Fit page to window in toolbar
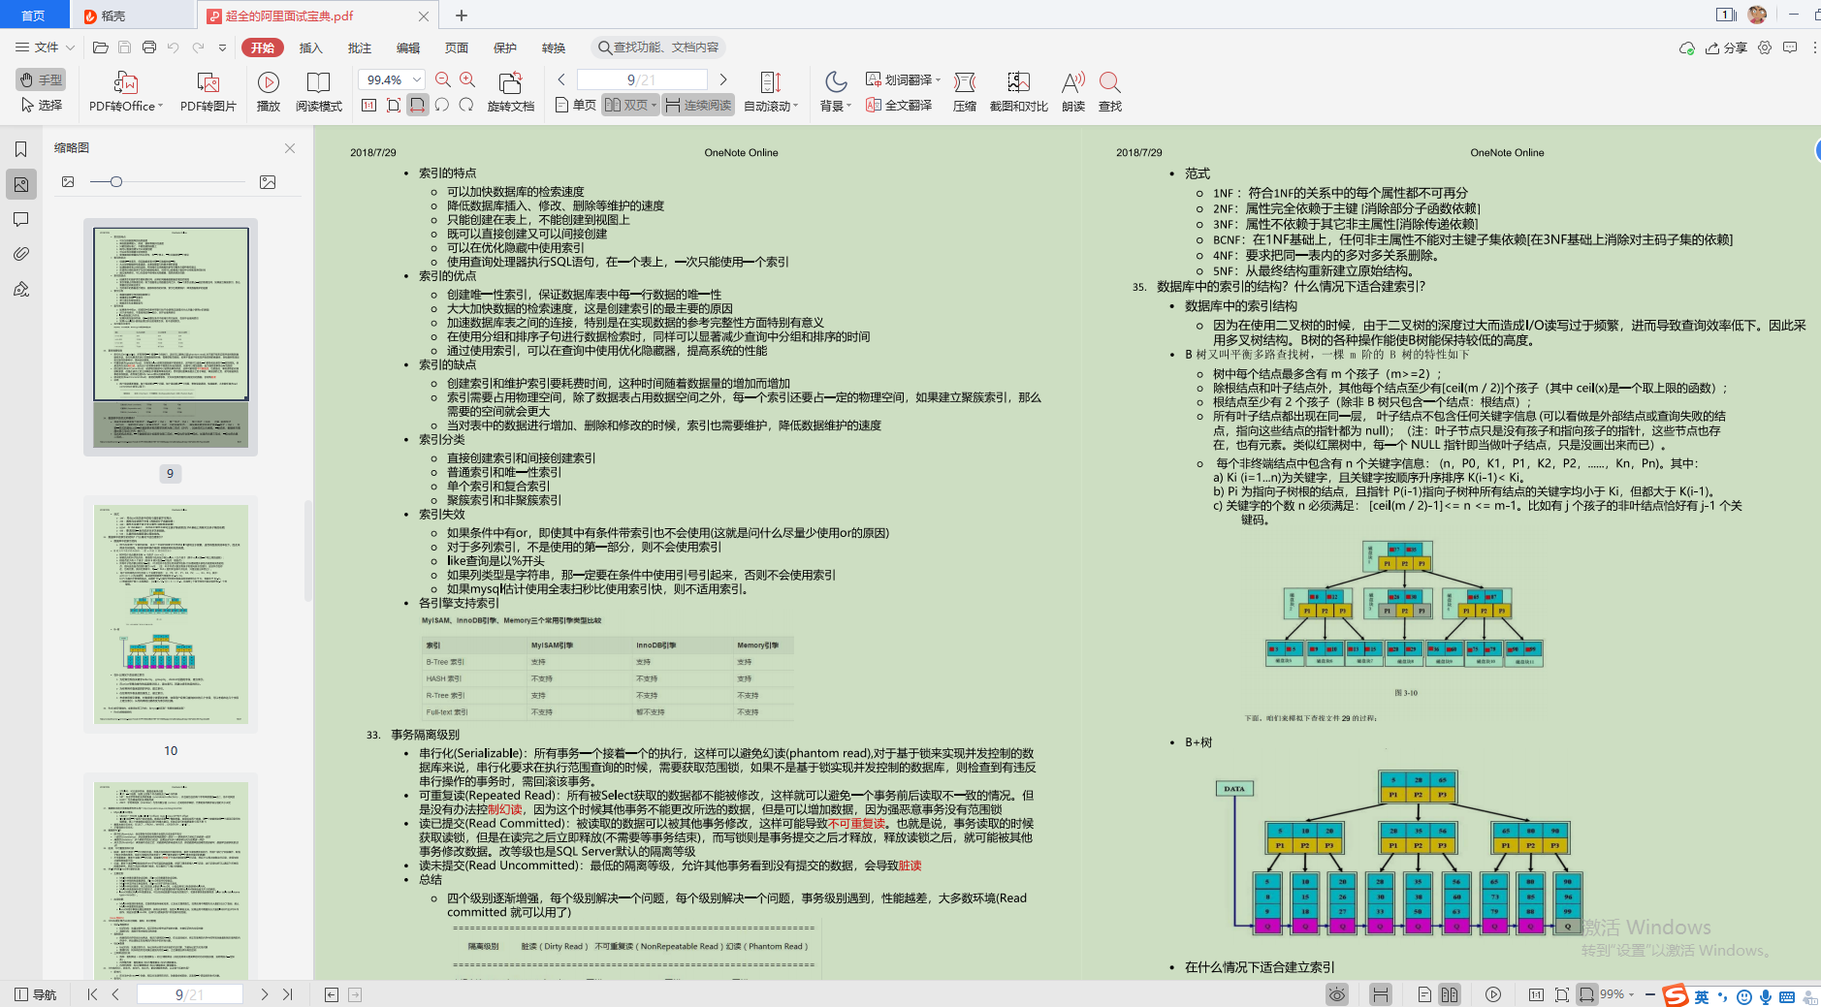 click(x=393, y=105)
